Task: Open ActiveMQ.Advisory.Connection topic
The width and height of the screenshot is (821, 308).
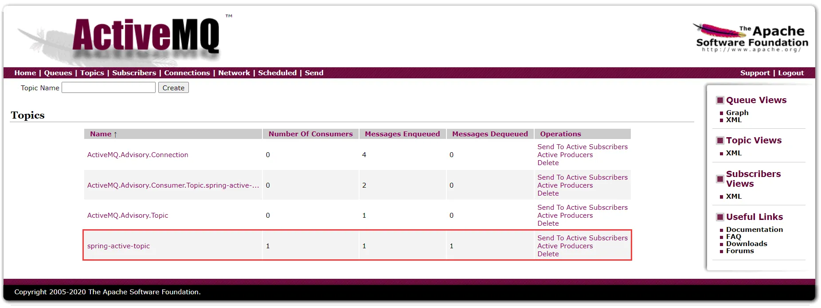Action: [137, 155]
